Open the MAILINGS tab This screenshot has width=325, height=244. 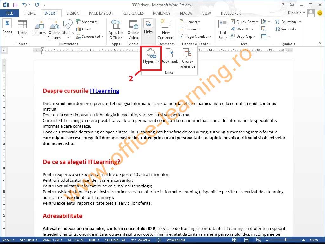[162, 13]
